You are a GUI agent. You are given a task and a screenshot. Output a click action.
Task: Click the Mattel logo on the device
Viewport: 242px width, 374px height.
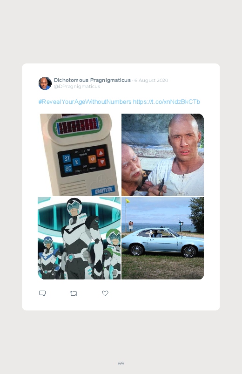point(103,190)
